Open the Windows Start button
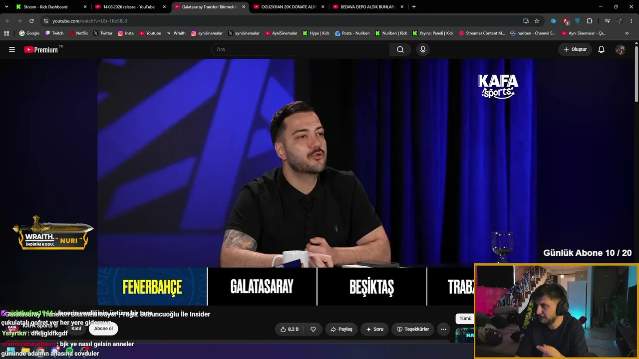Viewport: 639px width, 359px height. 10,352
